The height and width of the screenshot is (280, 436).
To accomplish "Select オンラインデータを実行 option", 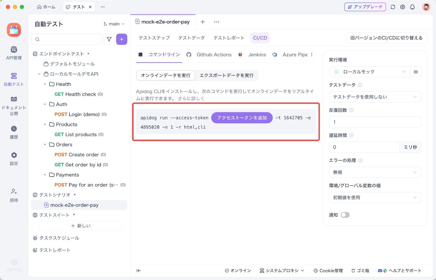I will (x=166, y=75).
